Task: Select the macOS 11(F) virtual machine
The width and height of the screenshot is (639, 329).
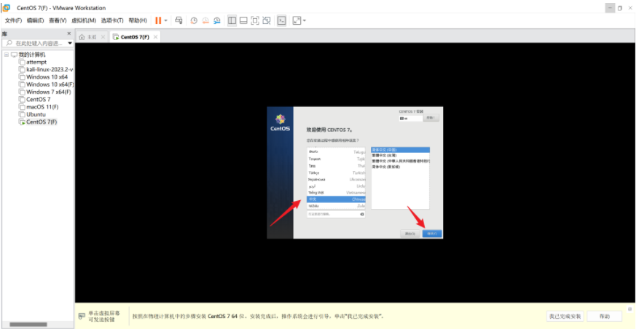Action: pyautogui.click(x=42, y=107)
